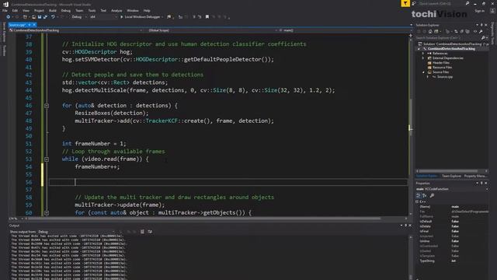
Task: Open the Tools menu
Action: [x=92, y=10]
